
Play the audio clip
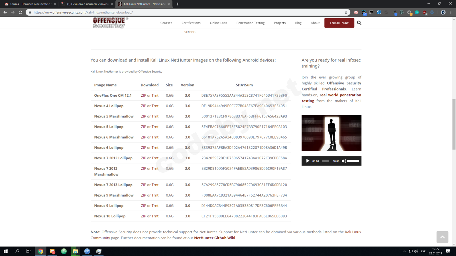click(308, 161)
